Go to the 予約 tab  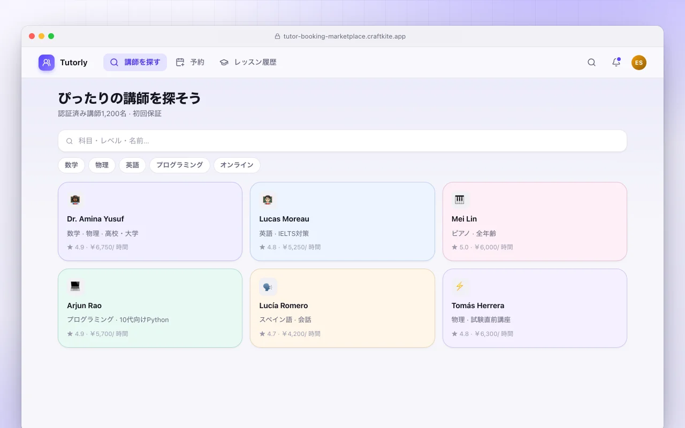(190, 62)
